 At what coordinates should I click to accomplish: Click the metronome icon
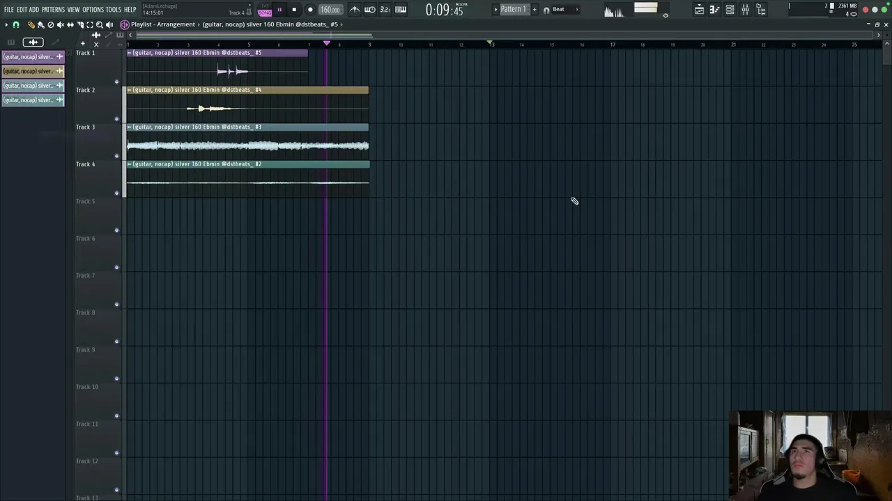click(355, 10)
